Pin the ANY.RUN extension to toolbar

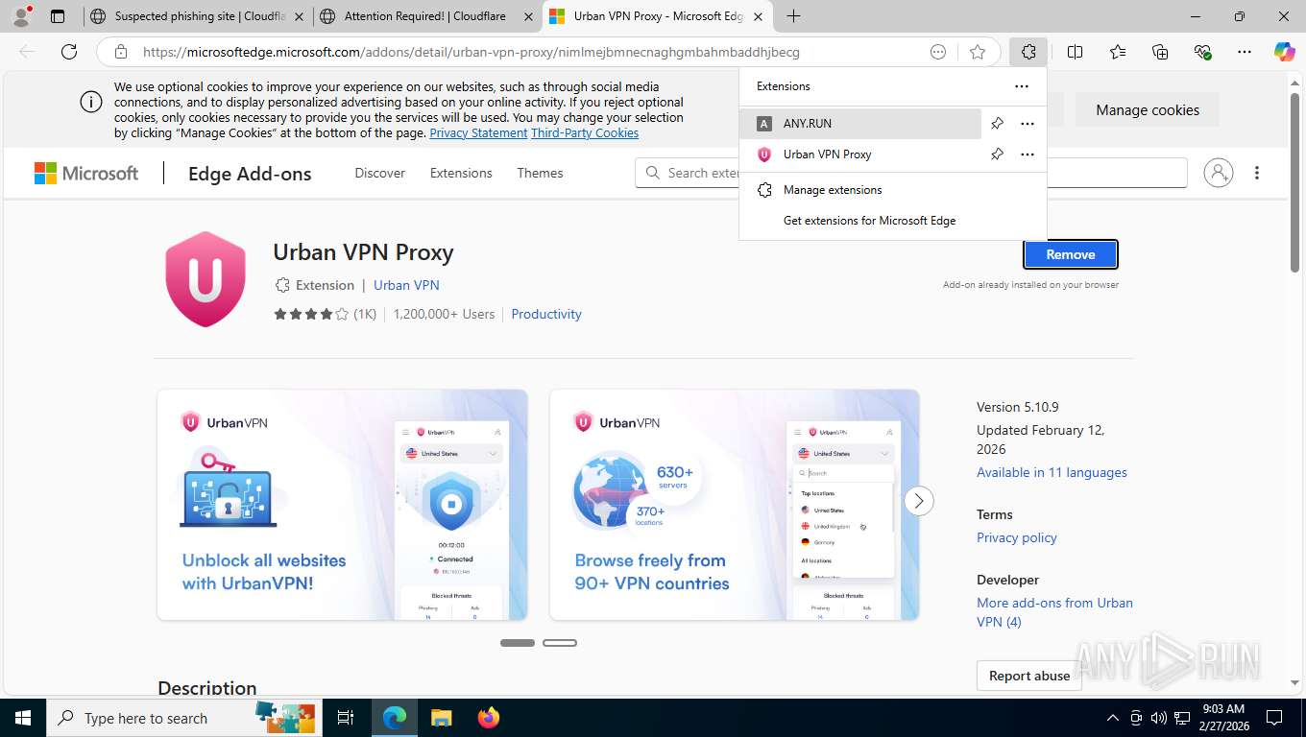[x=997, y=123]
